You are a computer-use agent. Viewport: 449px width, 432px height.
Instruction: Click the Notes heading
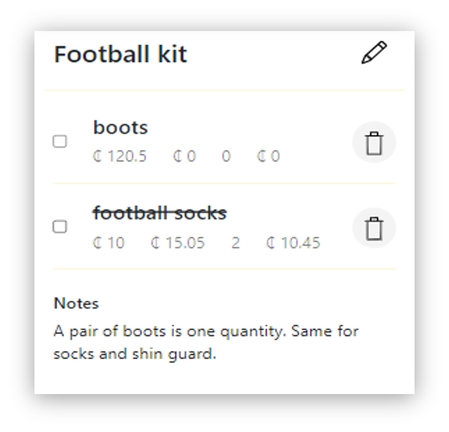pos(76,303)
